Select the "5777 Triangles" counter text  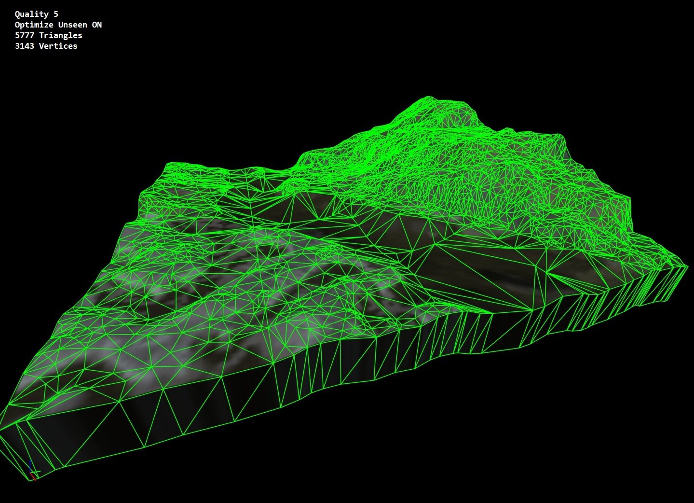click(x=49, y=35)
